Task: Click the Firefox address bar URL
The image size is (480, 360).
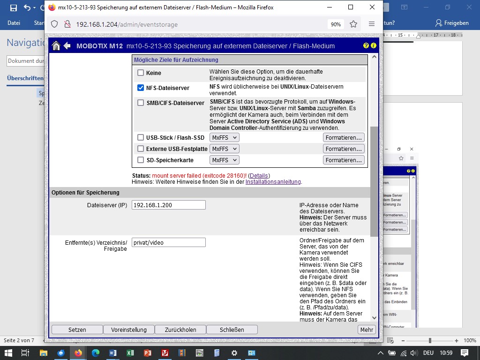Action: tap(127, 24)
